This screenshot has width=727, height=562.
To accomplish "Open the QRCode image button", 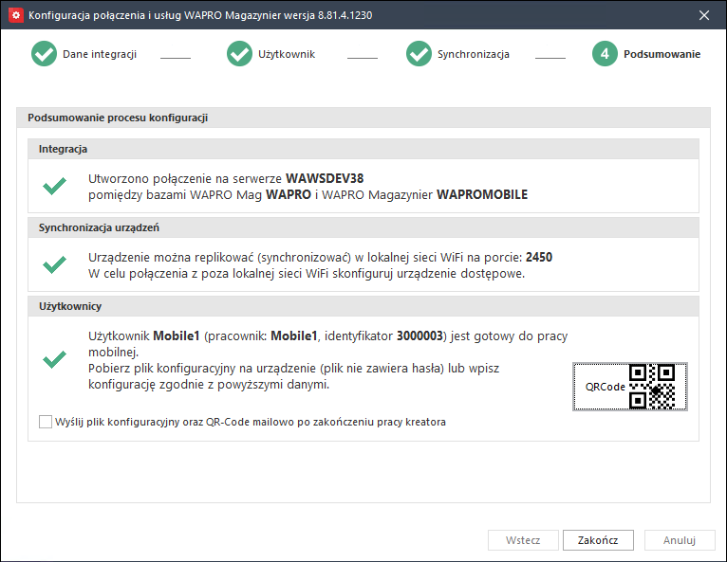I will pyautogui.click(x=630, y=387).
